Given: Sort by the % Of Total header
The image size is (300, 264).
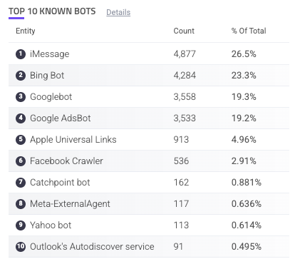Looking at the screenshot, I should (249, 31).
